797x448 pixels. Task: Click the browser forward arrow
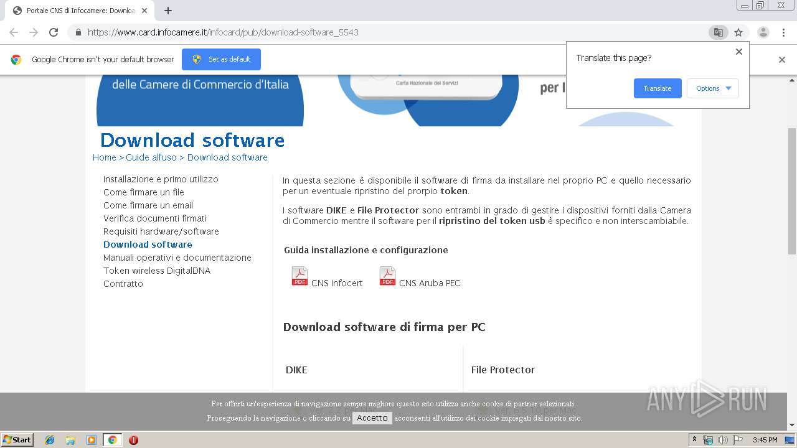(x=34, y=32)
